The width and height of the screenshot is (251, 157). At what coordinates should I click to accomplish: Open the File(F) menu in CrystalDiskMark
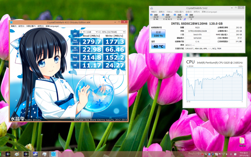(x=14, y=26)
